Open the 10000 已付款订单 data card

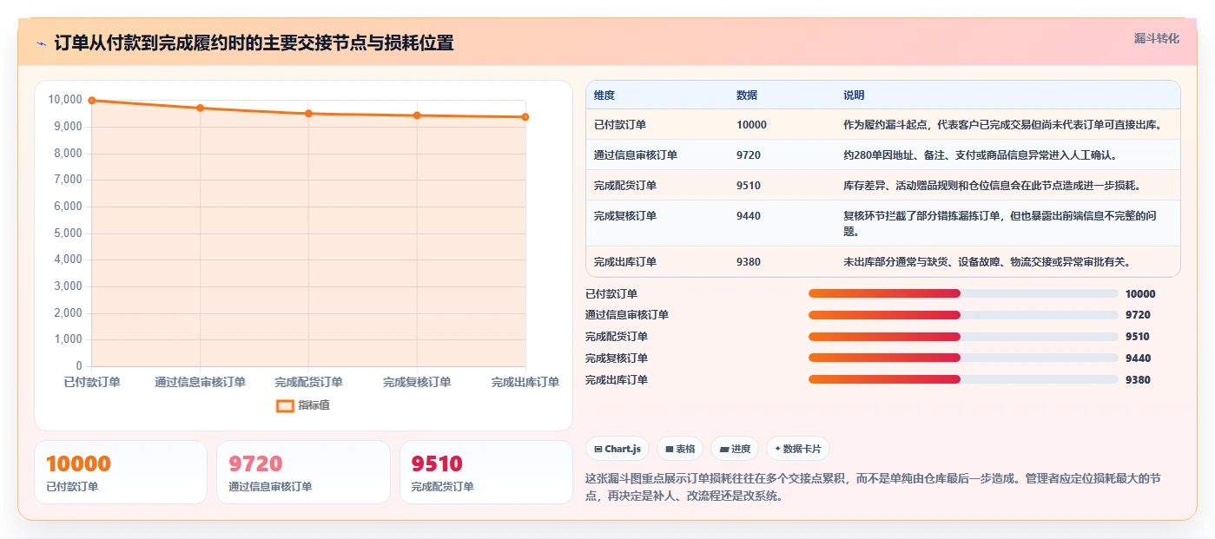[121, 472]
